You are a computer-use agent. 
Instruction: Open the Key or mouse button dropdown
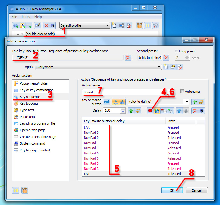point(187,102)
